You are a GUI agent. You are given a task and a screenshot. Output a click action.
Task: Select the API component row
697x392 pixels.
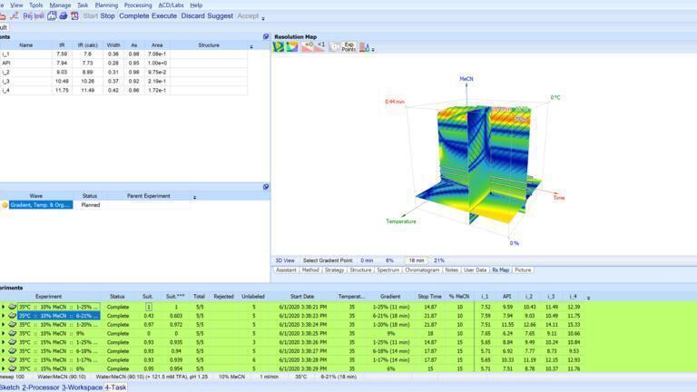pyautogui.click(x=123, y=64)
